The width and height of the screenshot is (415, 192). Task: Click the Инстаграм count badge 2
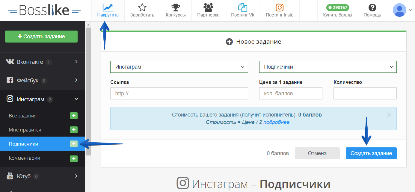click(x=50, y=99)
